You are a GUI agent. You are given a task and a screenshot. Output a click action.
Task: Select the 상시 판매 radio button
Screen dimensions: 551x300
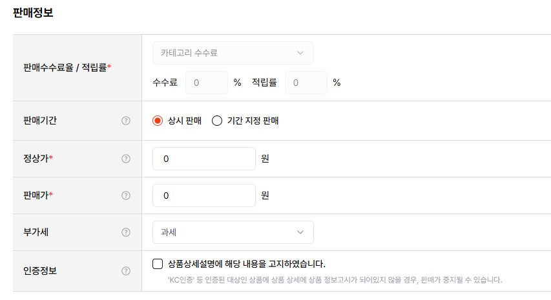tap(158, 121)
